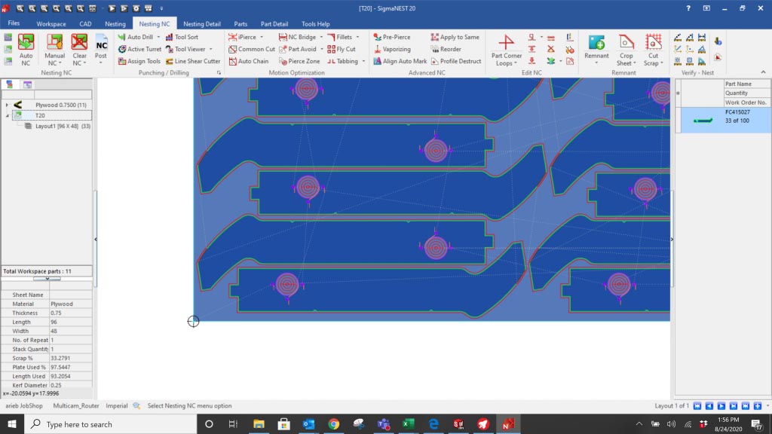Select the NC Bridge tool
772x434 pixels.
click(297, 37)
